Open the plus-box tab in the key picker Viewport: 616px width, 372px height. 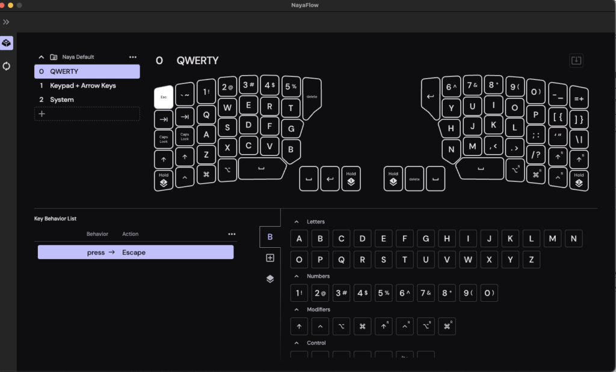click(x=270, y=258)
